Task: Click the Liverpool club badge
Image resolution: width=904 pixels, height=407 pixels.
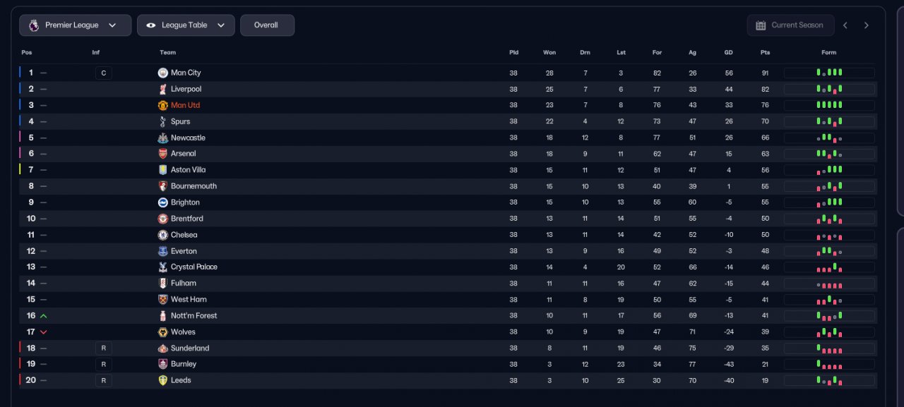Action: pos(163,89)
